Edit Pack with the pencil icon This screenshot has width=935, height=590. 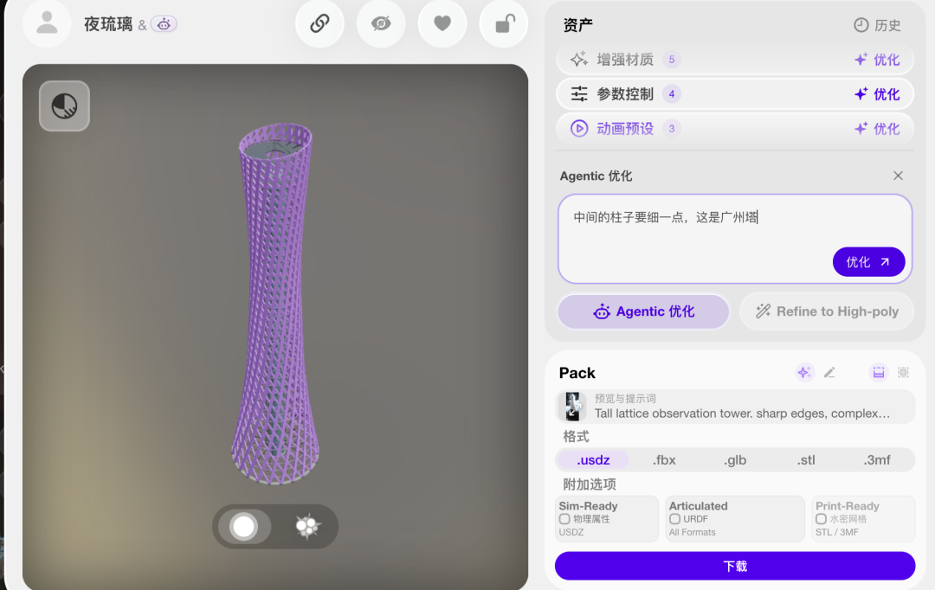click(829, 373)
